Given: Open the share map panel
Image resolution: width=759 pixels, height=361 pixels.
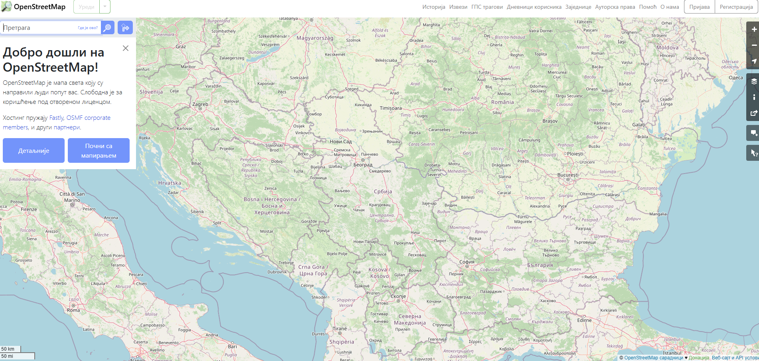Looking at the screenshot, I should [x=753, y=113].
